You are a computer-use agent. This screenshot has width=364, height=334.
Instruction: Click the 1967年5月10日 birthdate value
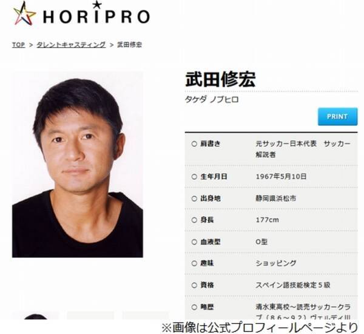point(281,177)
